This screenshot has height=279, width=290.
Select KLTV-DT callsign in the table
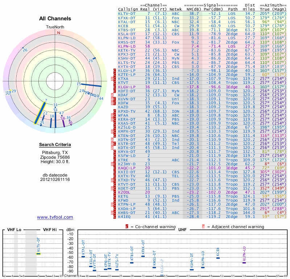pyautogui.click(x=127, y=14)
